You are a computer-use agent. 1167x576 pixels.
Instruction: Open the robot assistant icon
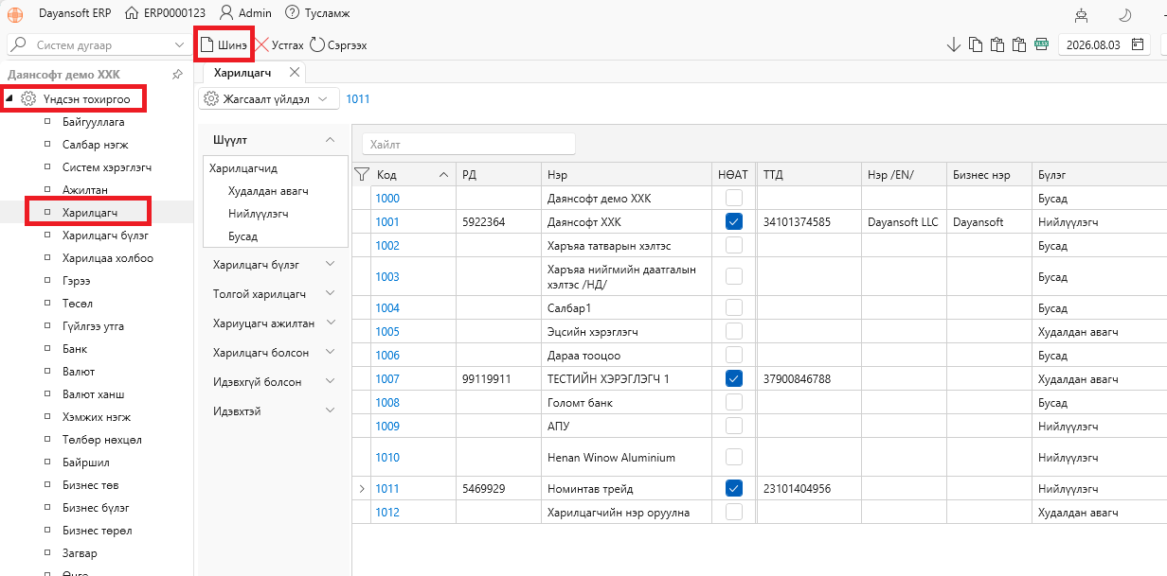tap(1081, 14)
